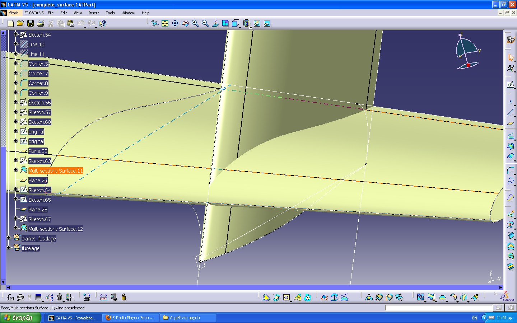Select Line.10 in the tree
Image resolution: width=517 pixels, height=323 pixels.
[36, 45]
